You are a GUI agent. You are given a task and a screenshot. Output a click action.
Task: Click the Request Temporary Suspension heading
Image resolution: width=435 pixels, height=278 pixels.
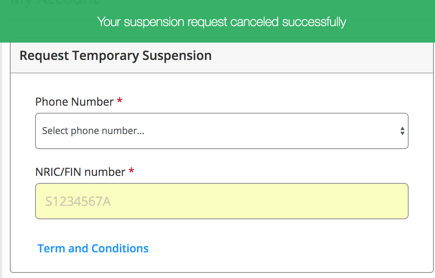coord(115,56)
